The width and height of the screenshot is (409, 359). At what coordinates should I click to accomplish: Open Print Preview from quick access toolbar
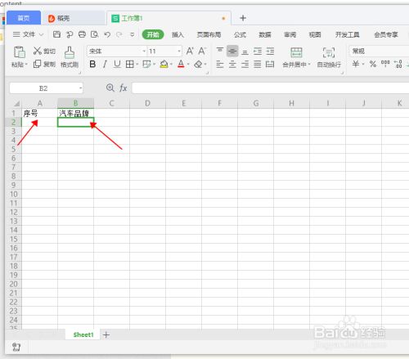[94, 34]
